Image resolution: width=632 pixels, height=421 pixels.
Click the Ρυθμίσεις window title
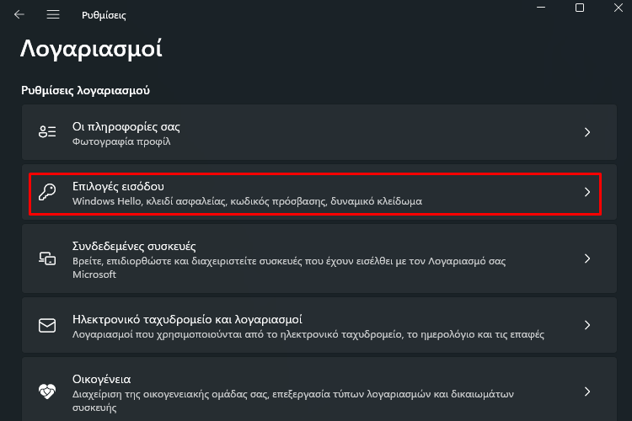tap(104, 15)
